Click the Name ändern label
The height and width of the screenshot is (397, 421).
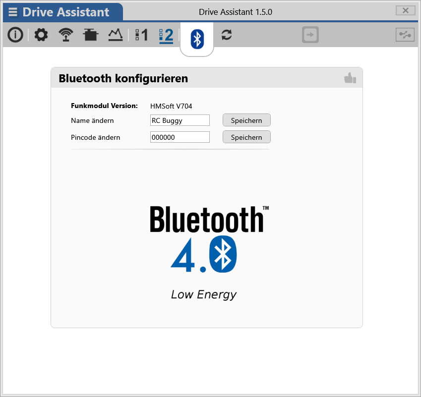coord(92,120)
